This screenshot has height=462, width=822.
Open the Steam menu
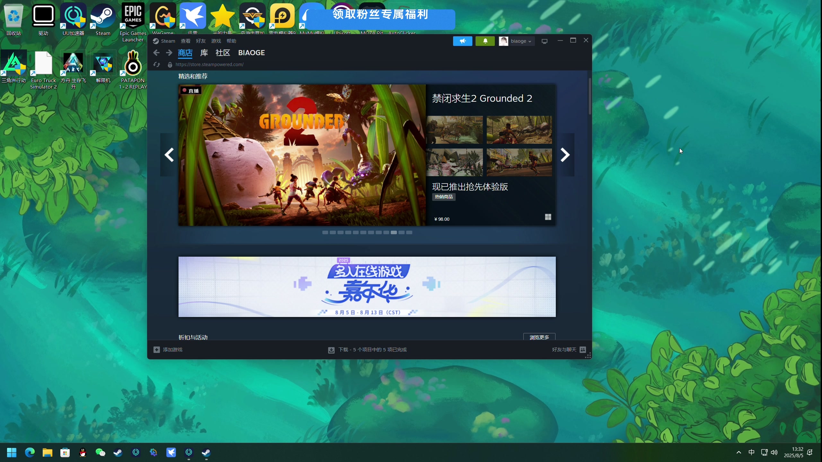click(168, 41)
